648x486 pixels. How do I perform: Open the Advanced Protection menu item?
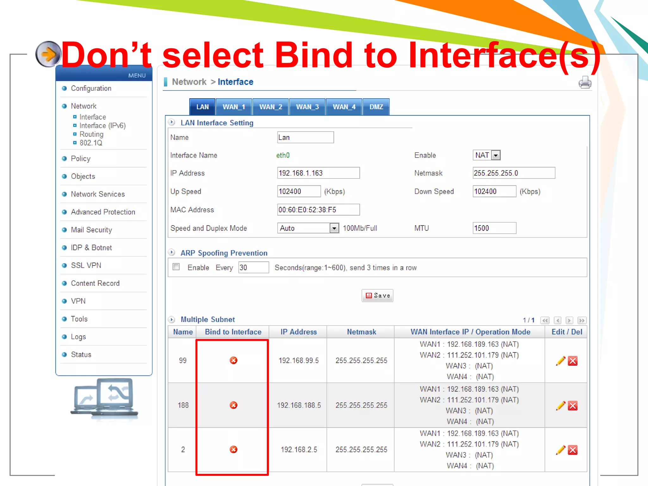tap(103, 212)
